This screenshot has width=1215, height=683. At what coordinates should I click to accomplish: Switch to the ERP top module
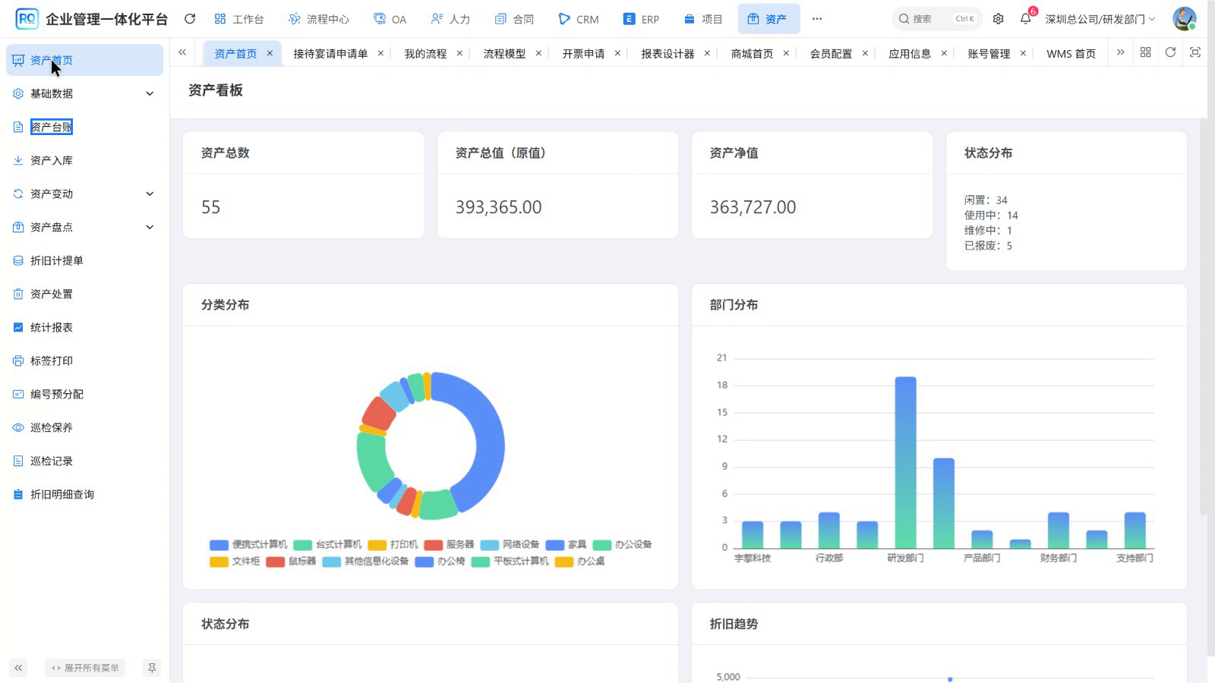[x=642, y=19]
